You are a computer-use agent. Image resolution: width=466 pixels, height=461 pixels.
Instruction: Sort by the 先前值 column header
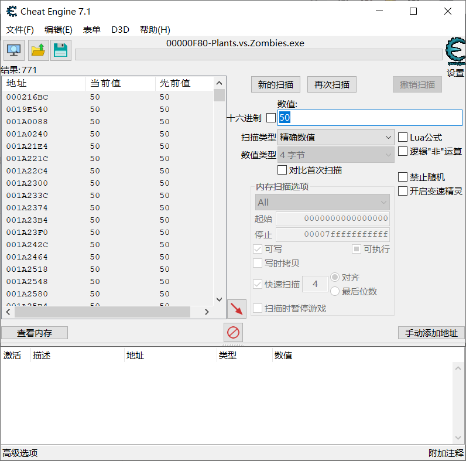[184, 83]
